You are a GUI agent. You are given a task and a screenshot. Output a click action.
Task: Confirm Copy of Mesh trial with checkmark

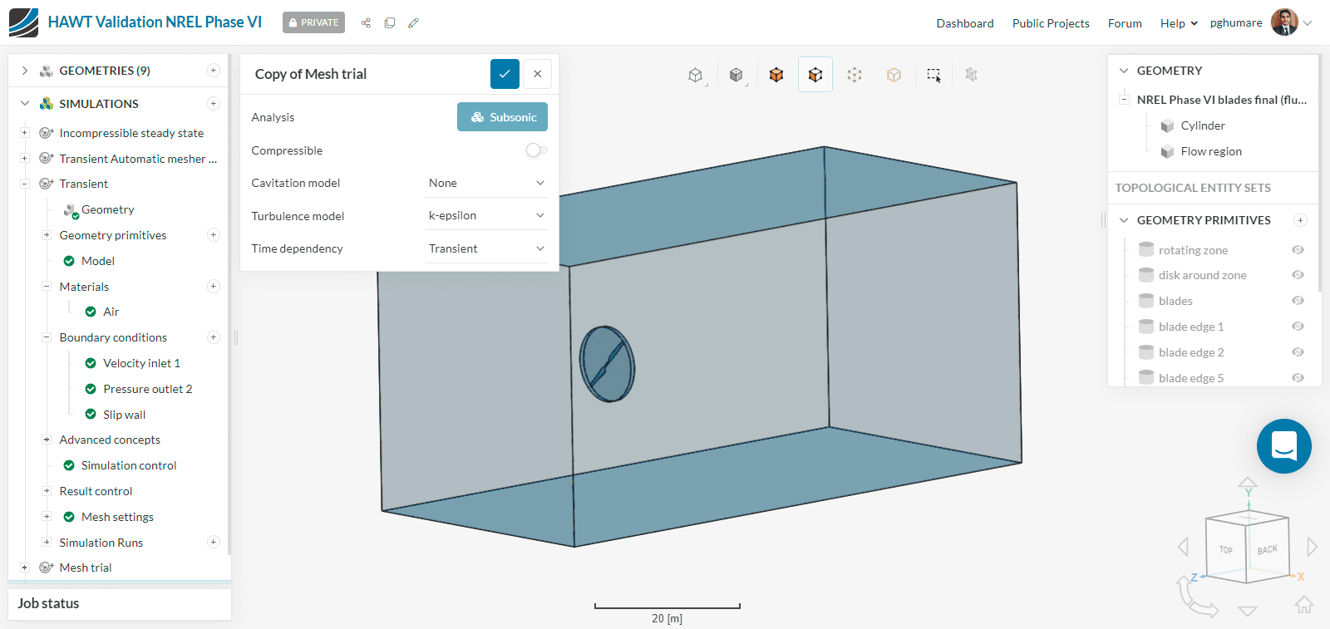pyautogui.click(x=505, y=74)
